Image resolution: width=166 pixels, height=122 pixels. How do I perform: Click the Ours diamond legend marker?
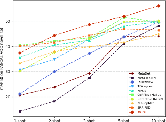coord(132,112)
